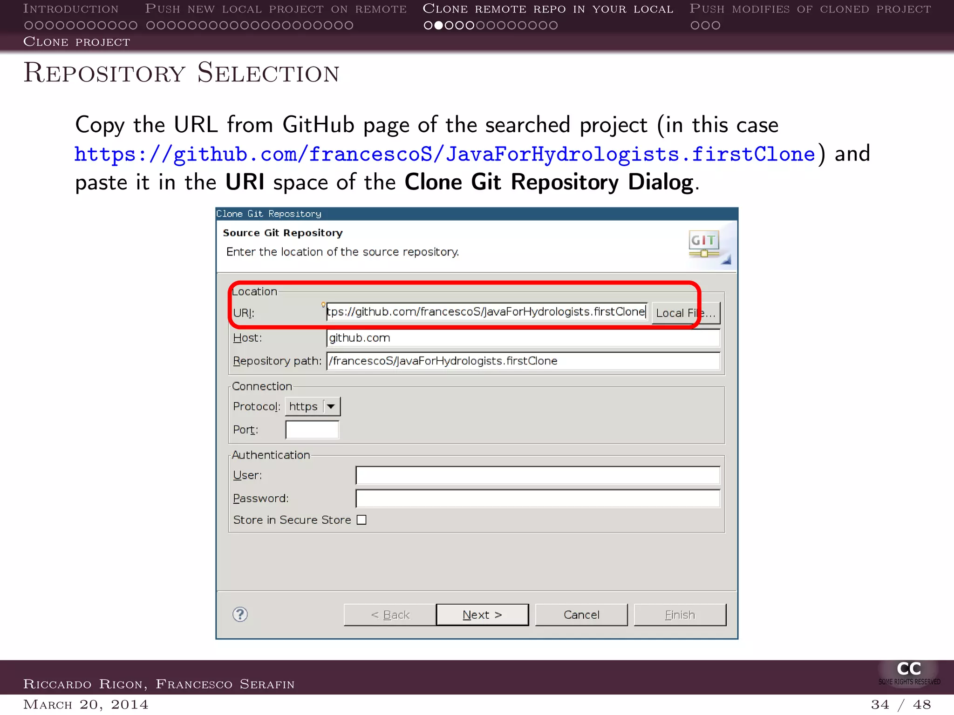Click the page number 34 / 48

tap(901, 704)
